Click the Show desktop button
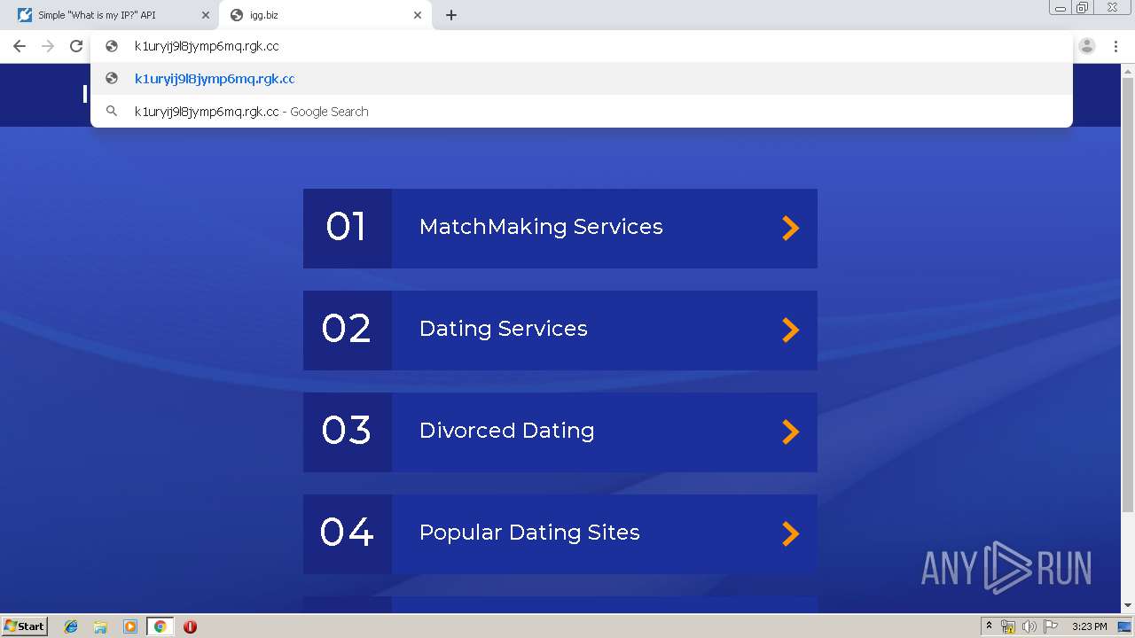The width and height of the screenshot is (1135, 638). (x=1124, y=626)
